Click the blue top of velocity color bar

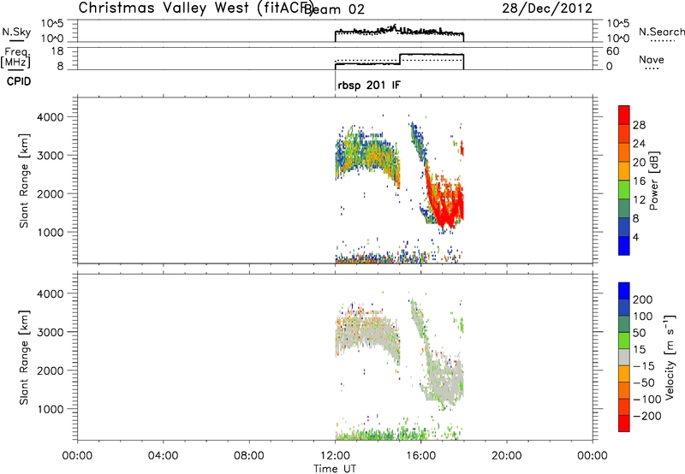tap(624, 291)
